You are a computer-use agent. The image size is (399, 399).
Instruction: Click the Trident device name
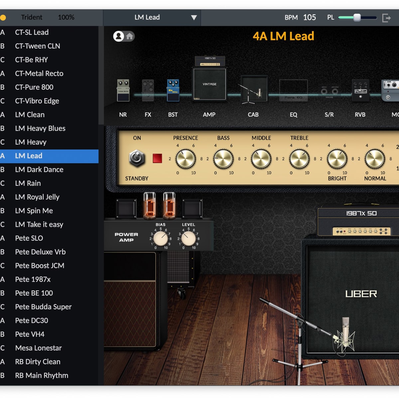32,17
